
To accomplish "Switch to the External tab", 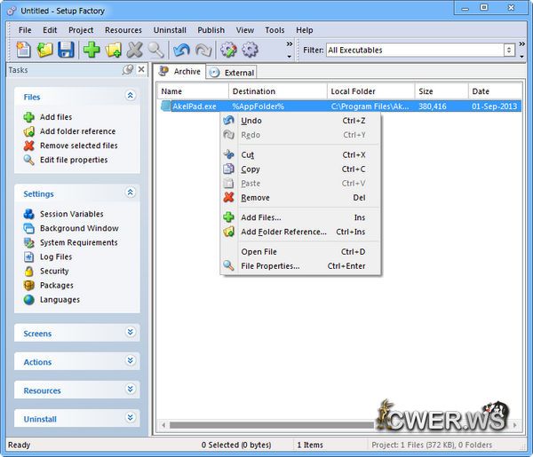I will pyautogui.click(x=232, y=72).
